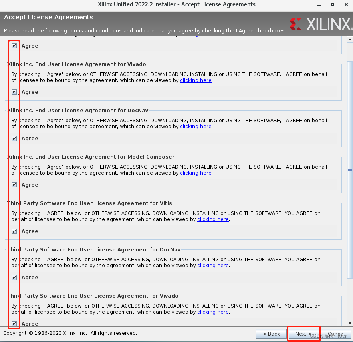Click the vertical scrollbar thumb
The width and height of the screenshot is (353, 342).
[350, 169]
